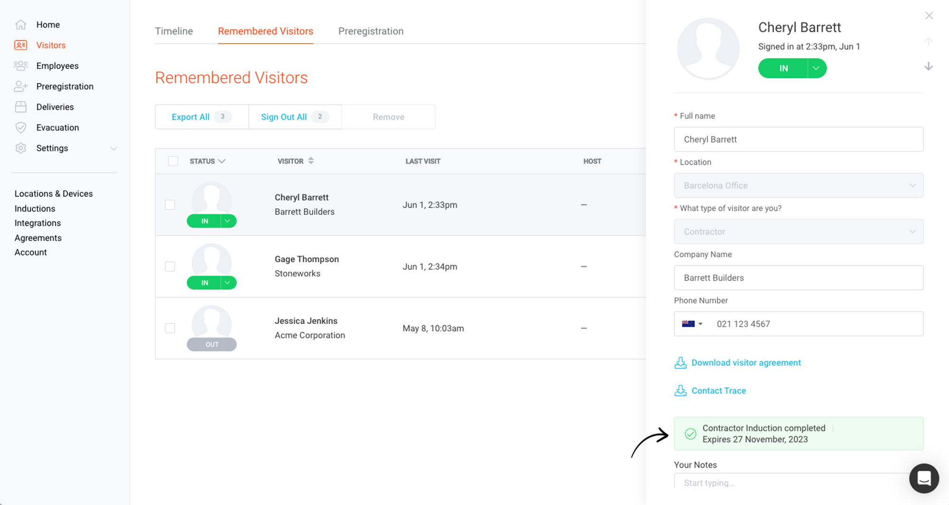Viewport: 949px width, 505px height.
Task: Check the checkbox on Cheryl Barrett's row
Action: tap(170, 205)
